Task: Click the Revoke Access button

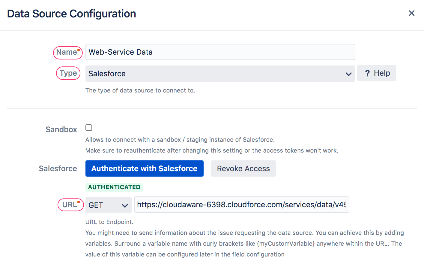Action: (x=243, y=168)
